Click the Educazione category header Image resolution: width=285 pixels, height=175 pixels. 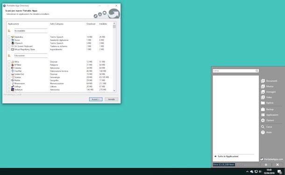pyautogui.click(x=20, y=56)
